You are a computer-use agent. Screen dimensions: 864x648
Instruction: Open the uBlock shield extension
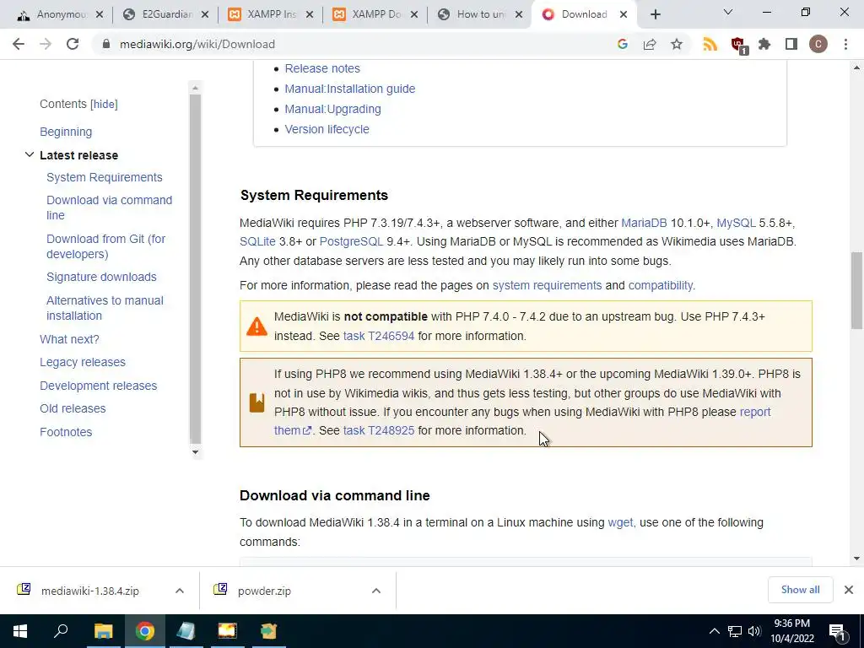coord(737,45)
